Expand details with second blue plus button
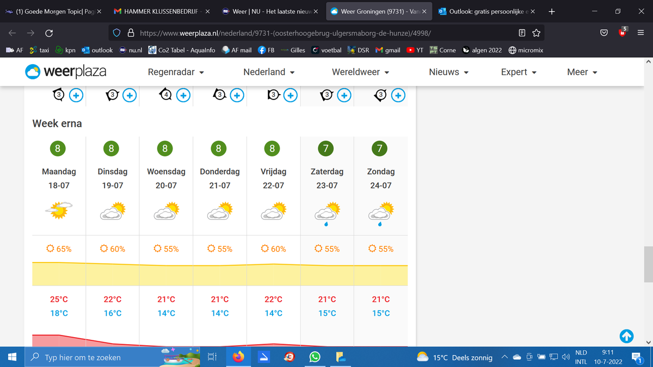The image size is (653, 367). [130, 95]
